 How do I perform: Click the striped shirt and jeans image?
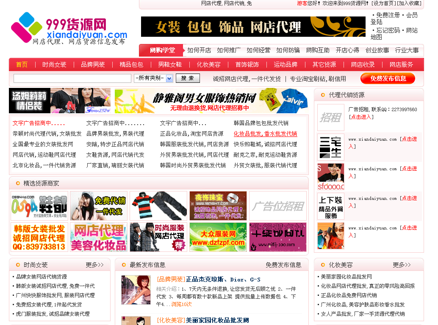pyautogui.click(x=158, y=206)
